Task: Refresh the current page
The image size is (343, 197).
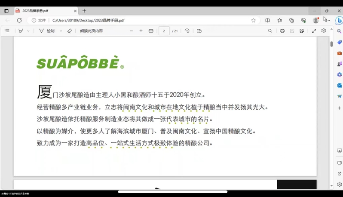Action: tap(19, 20)
